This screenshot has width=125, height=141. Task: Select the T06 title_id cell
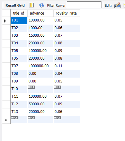pyautogui.click(x=19, y=59)
